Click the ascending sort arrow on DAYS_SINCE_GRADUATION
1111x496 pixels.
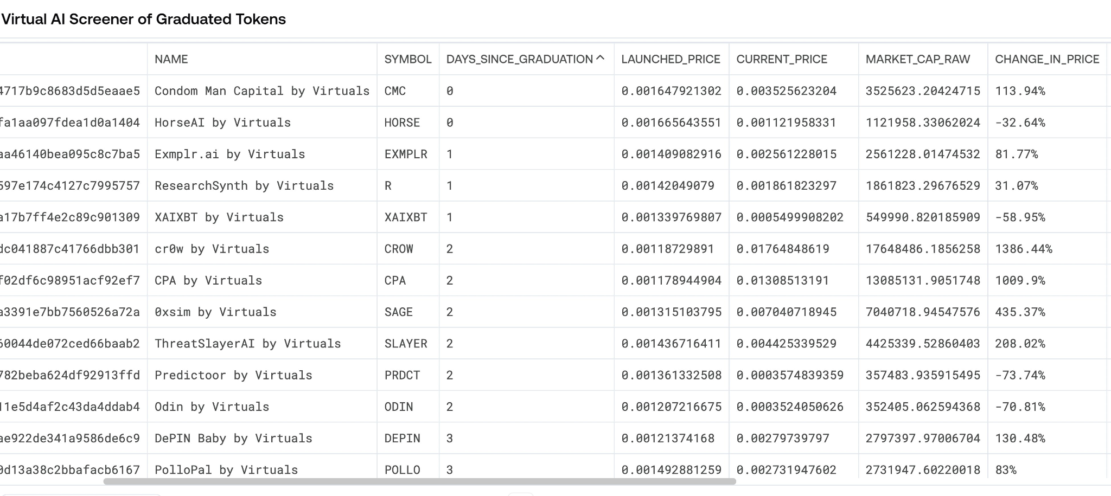[x=600, y=59]
